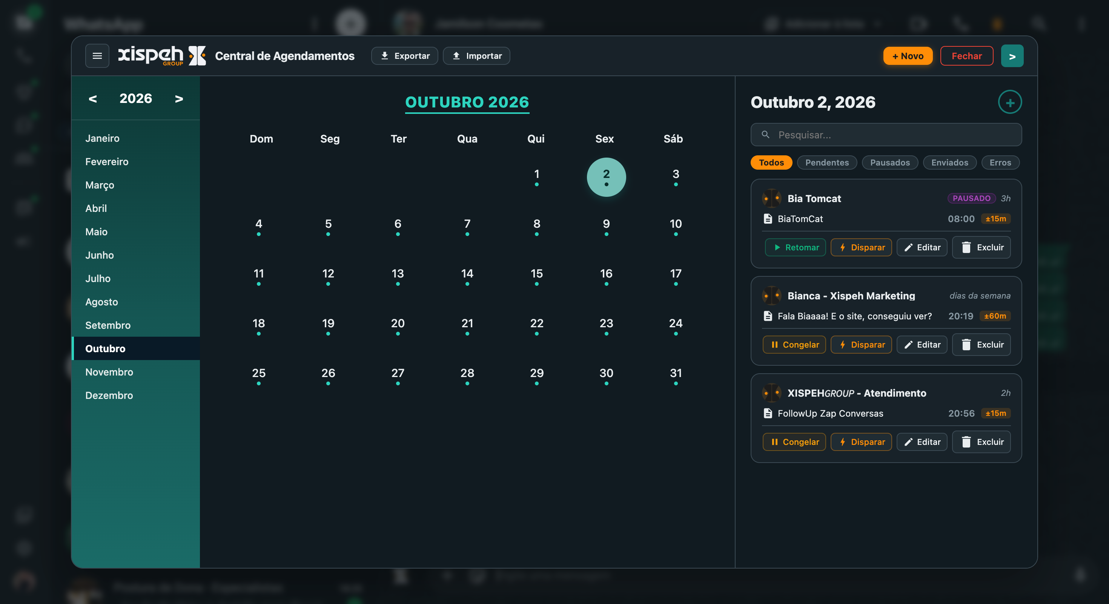Click the Xispeh Group logo
Screen dimensions: 1109x604
pos(162,56)
